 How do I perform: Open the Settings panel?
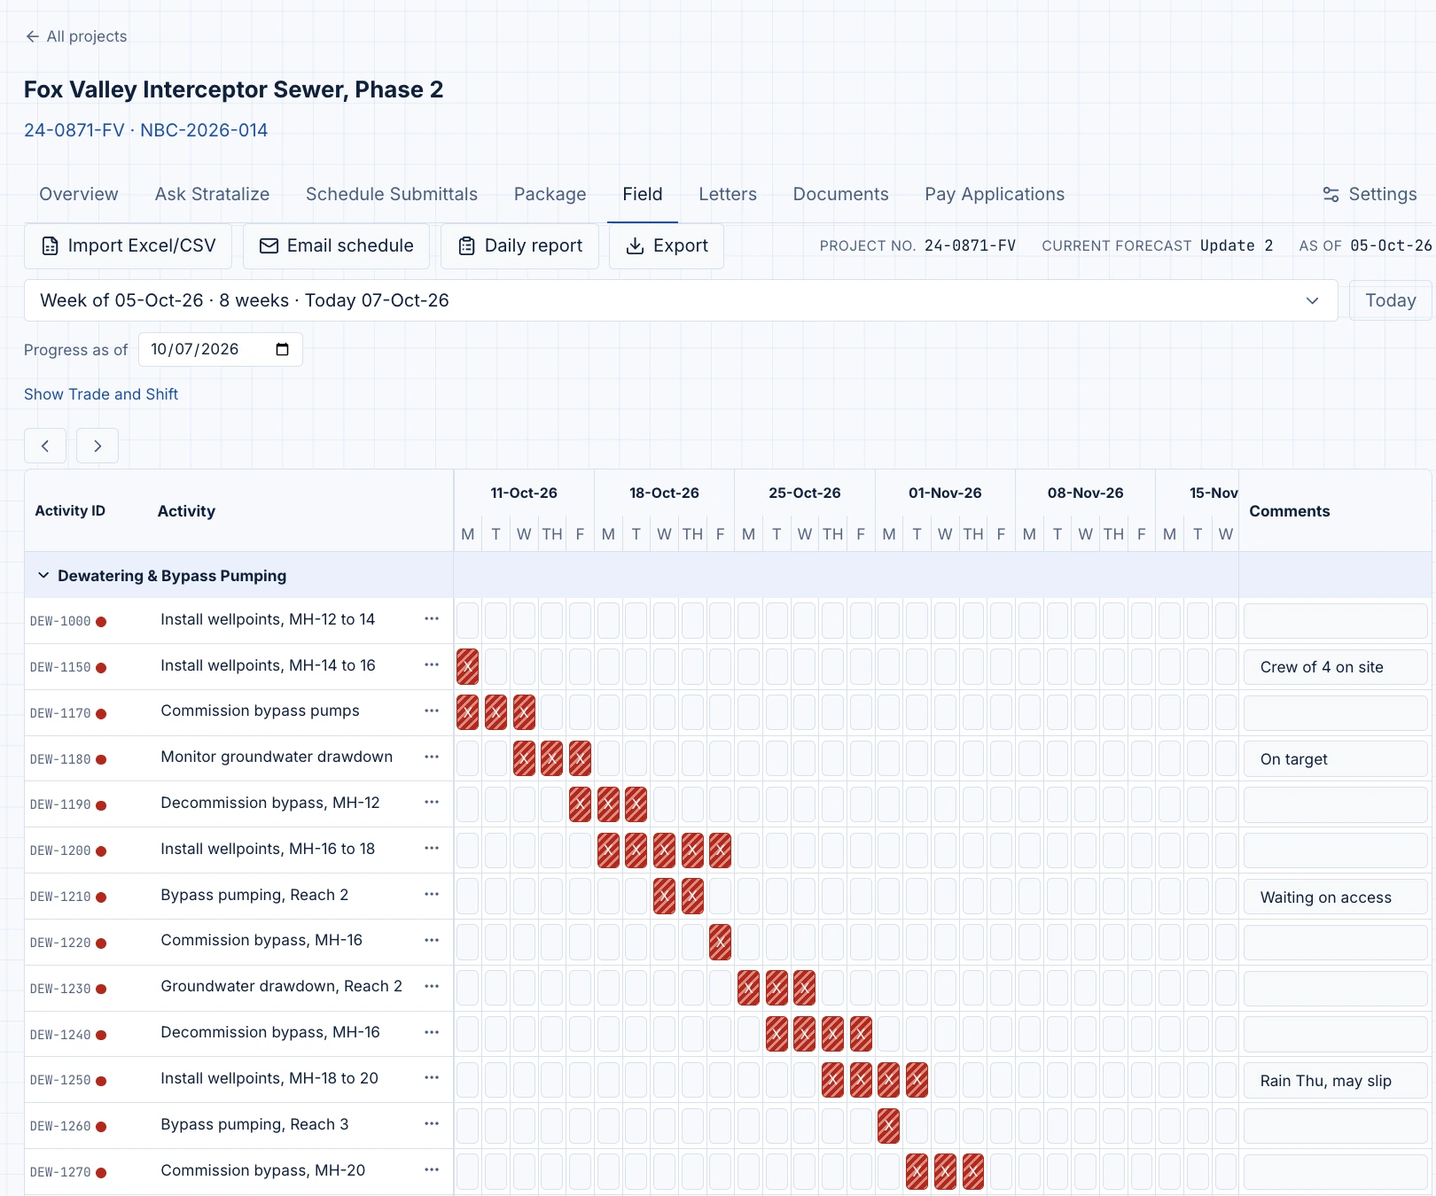[x=1370, y=194]
